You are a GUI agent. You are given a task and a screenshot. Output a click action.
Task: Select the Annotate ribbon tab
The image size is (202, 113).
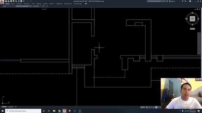click(x=19, y=4)
